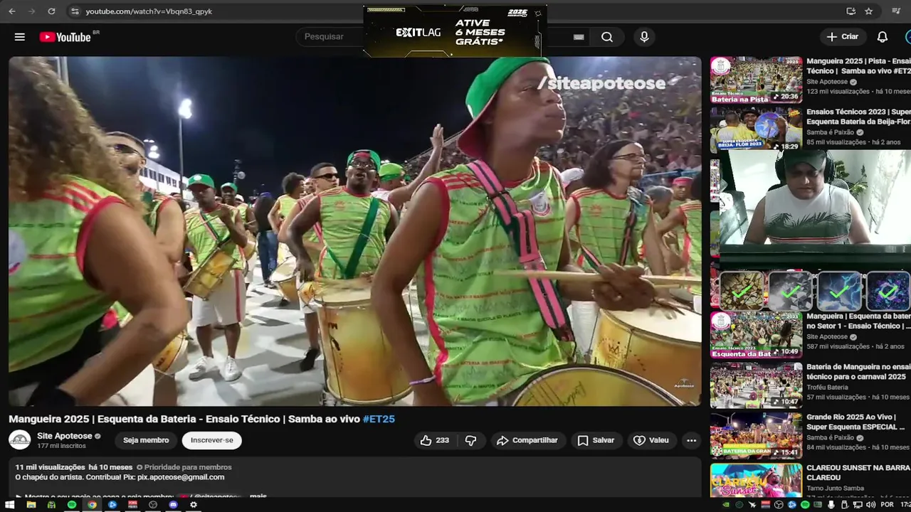Open the YouTube guide hamburger menu
This screenshot has width=911, height=512.
click(20, 37)
